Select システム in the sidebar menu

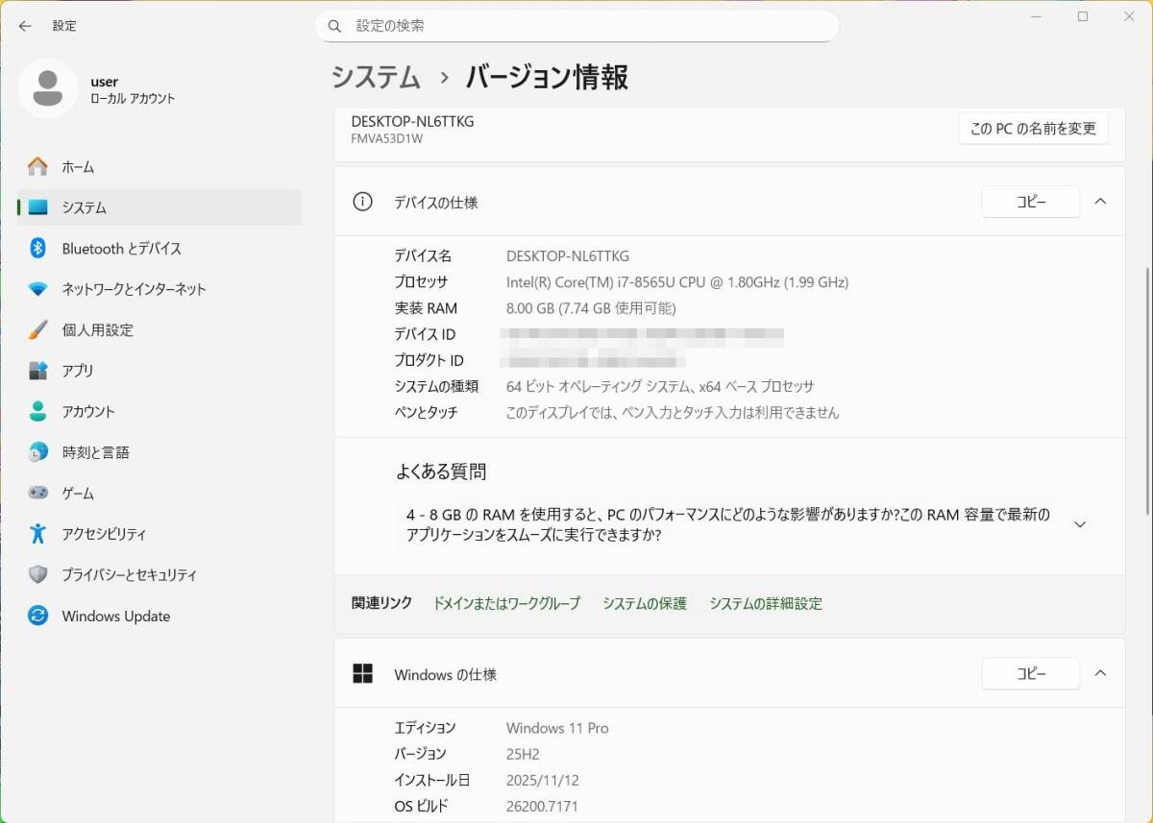(85, 207)
